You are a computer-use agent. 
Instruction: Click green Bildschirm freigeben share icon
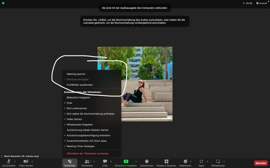pyautogui.click(x=126, y=162)
